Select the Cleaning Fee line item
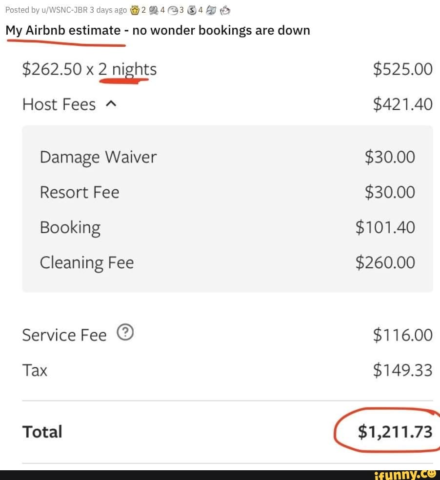The image size is (440, 480). point(86,262)
